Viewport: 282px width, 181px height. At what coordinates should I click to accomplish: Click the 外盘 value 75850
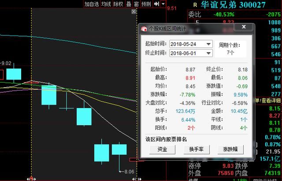226,173
